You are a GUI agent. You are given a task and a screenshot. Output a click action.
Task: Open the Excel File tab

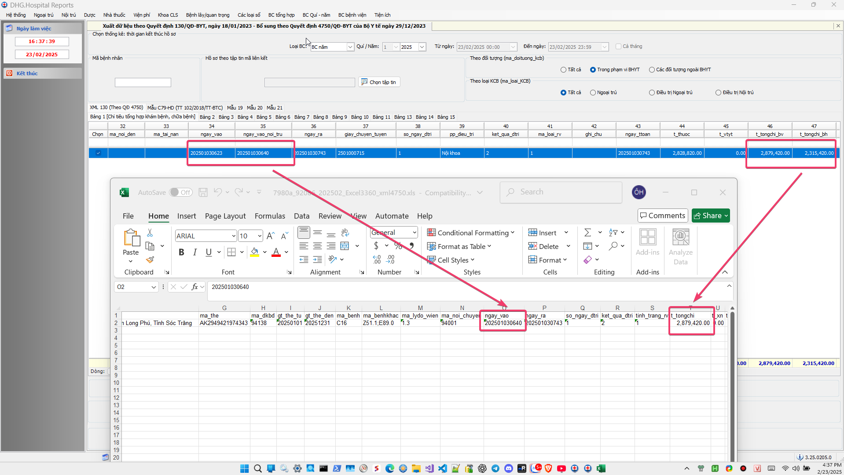click(128, 216)
